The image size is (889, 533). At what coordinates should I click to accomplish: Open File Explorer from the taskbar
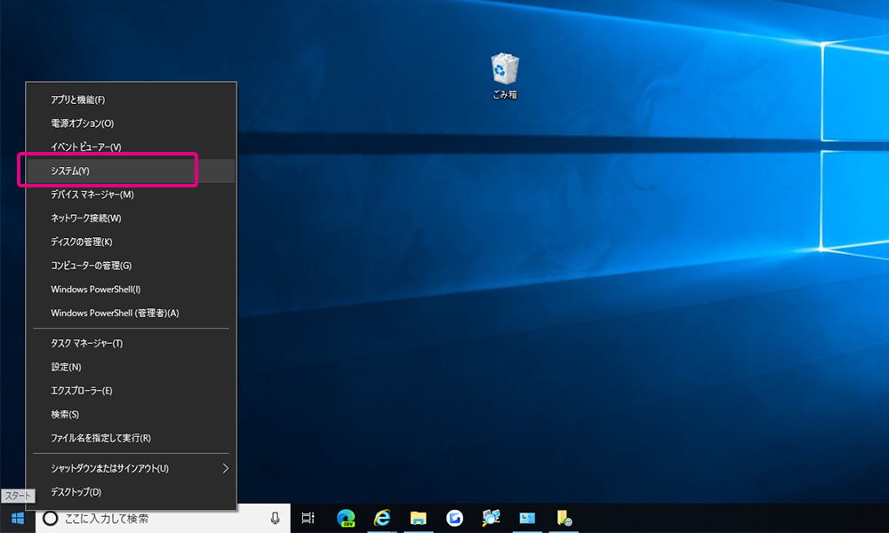[x=419, y=518]
